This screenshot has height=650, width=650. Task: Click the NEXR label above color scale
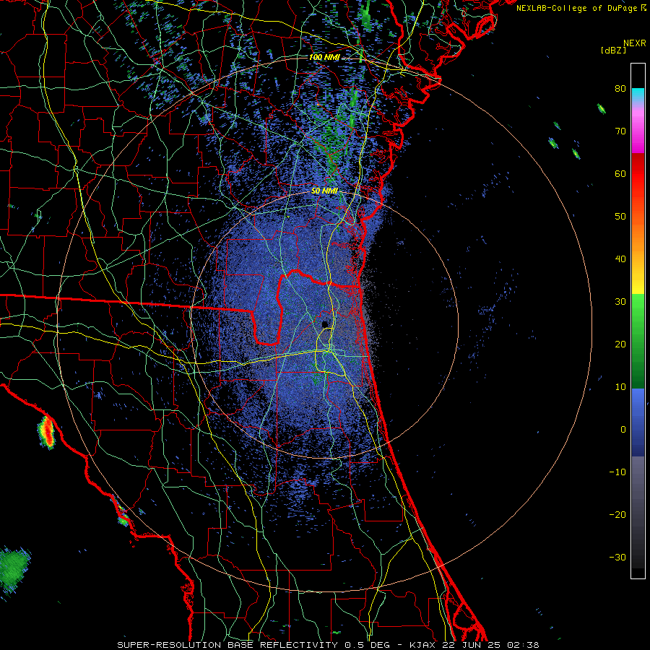coord(635,43)
